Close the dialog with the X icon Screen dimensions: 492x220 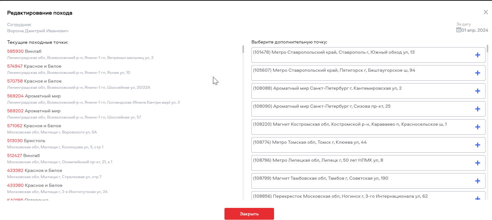point(486,12)
